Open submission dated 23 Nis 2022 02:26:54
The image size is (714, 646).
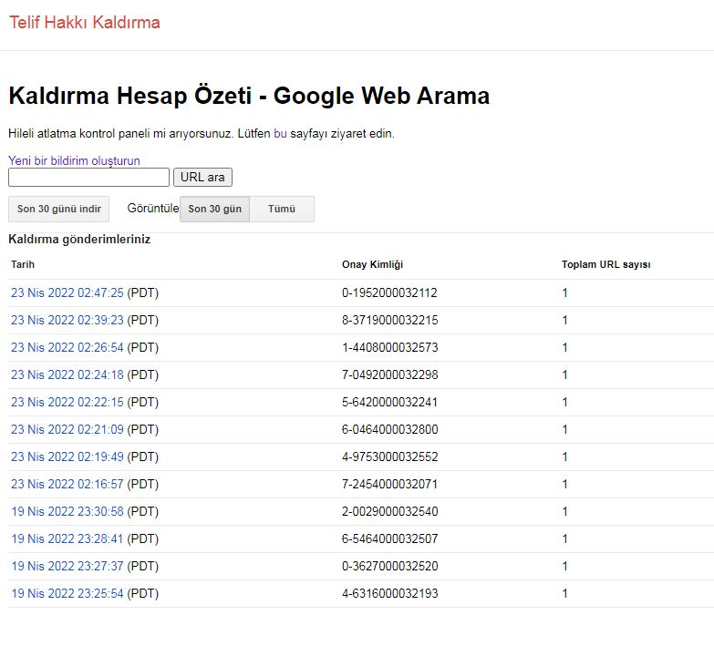tap(67, 347)
